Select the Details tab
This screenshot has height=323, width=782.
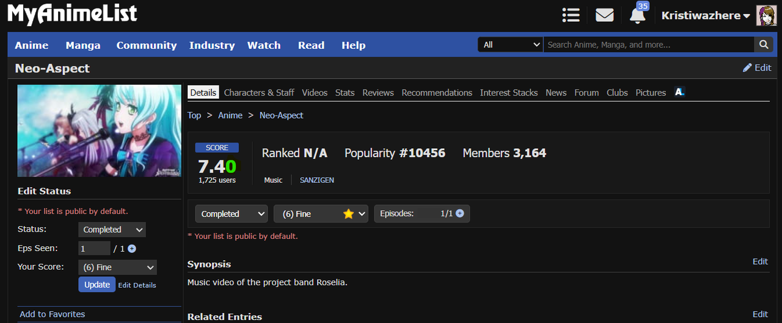[203, 93]
